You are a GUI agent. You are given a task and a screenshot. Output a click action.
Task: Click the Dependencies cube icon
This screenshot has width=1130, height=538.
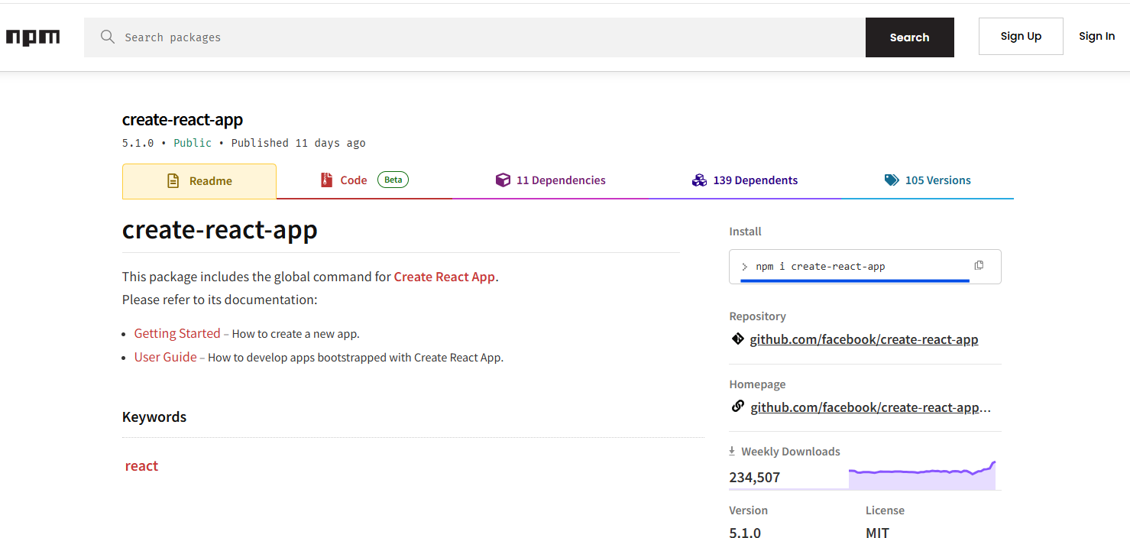pos(503,180)
